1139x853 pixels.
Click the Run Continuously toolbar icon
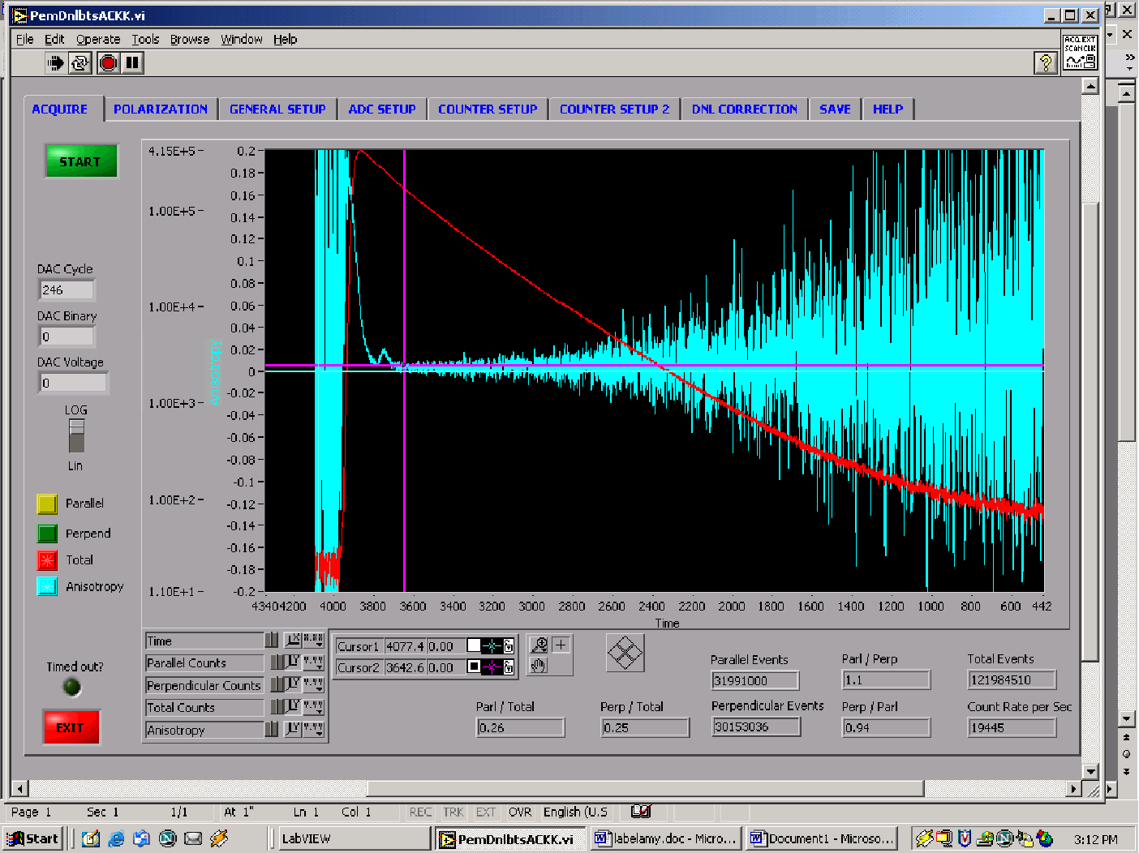(80, 62)
